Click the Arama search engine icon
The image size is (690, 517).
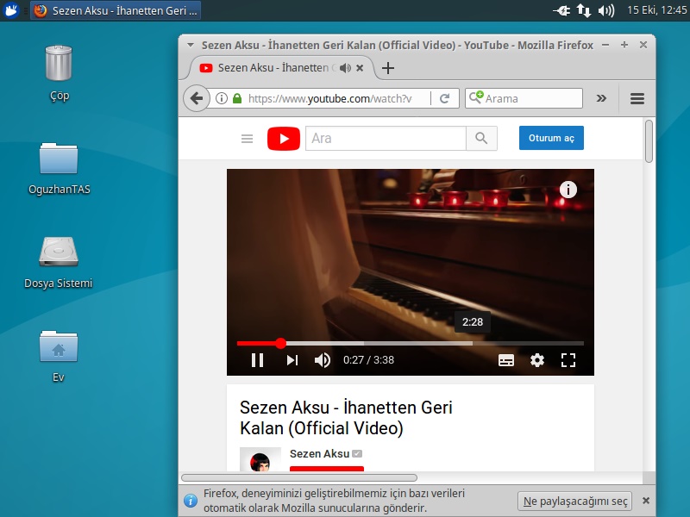pyautogui.click(x=476, y=97)
